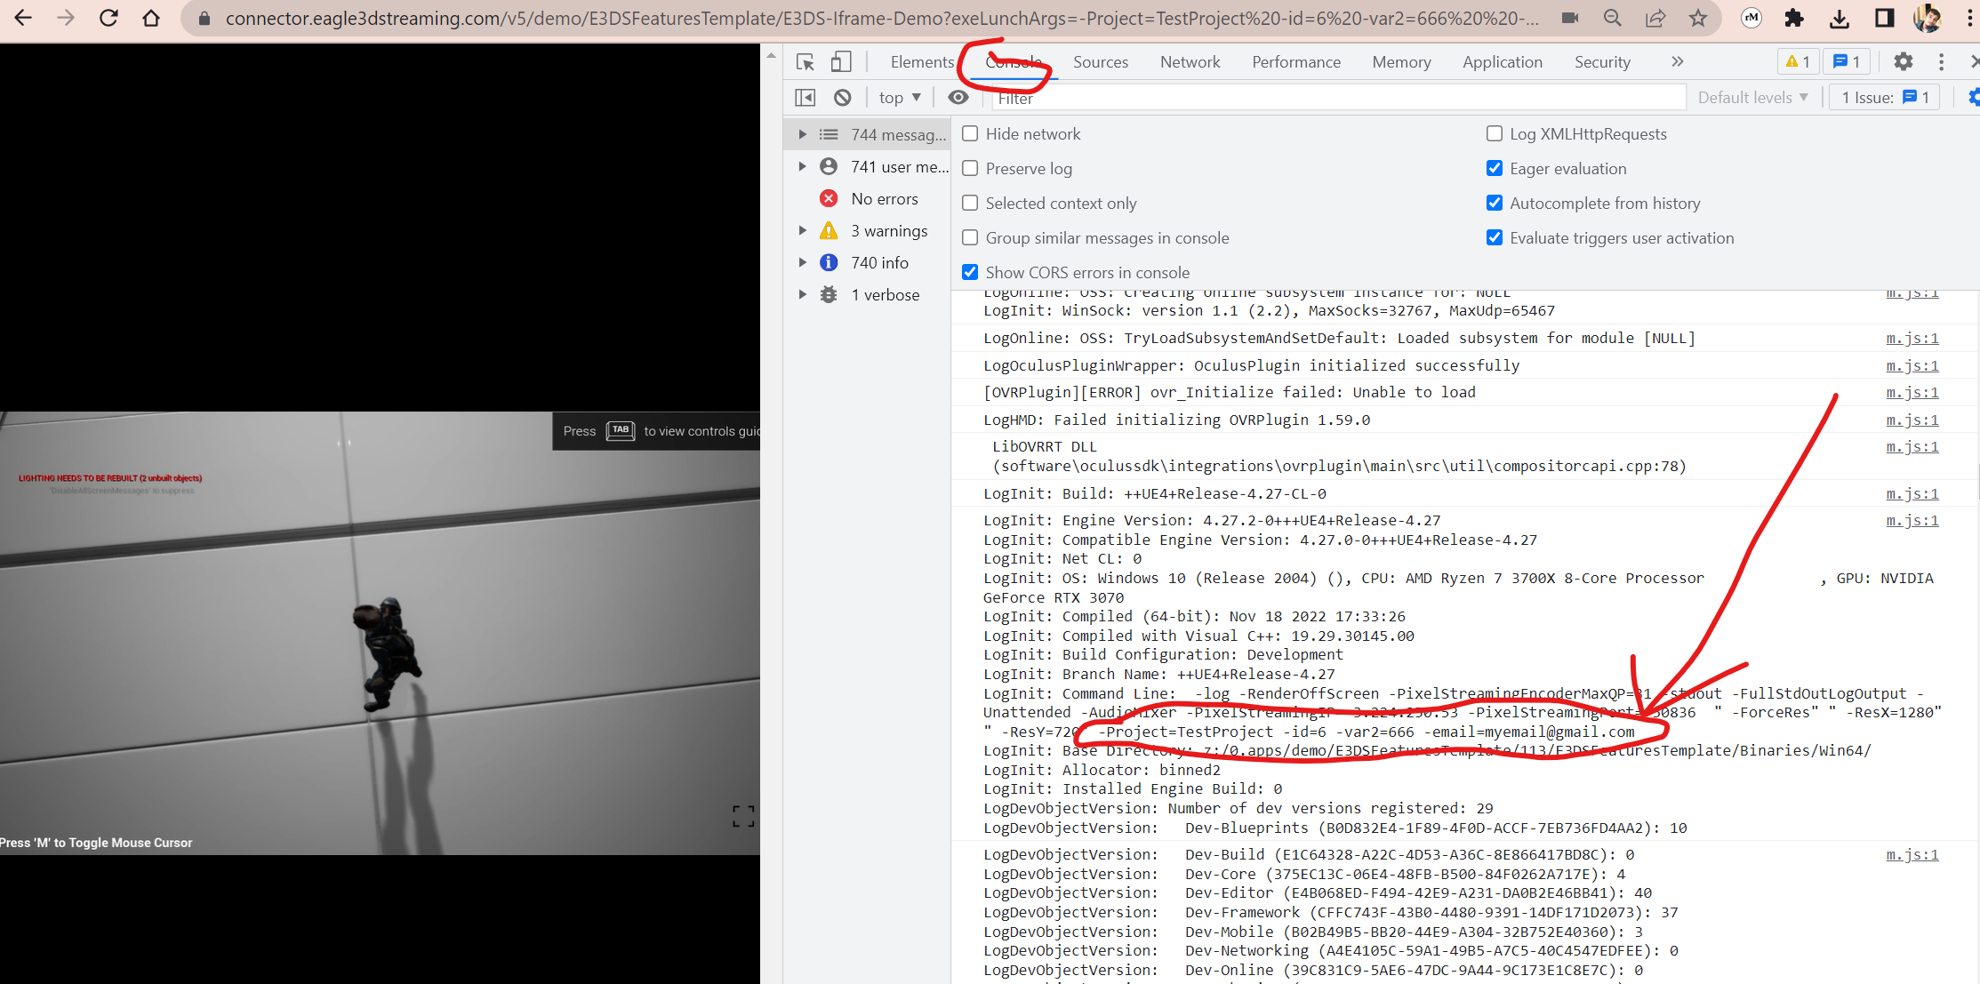The width and height of the screenshot is (1980, 984).
Task: Click the camera indicator in address bar
Action: (x=1570, y=18)
